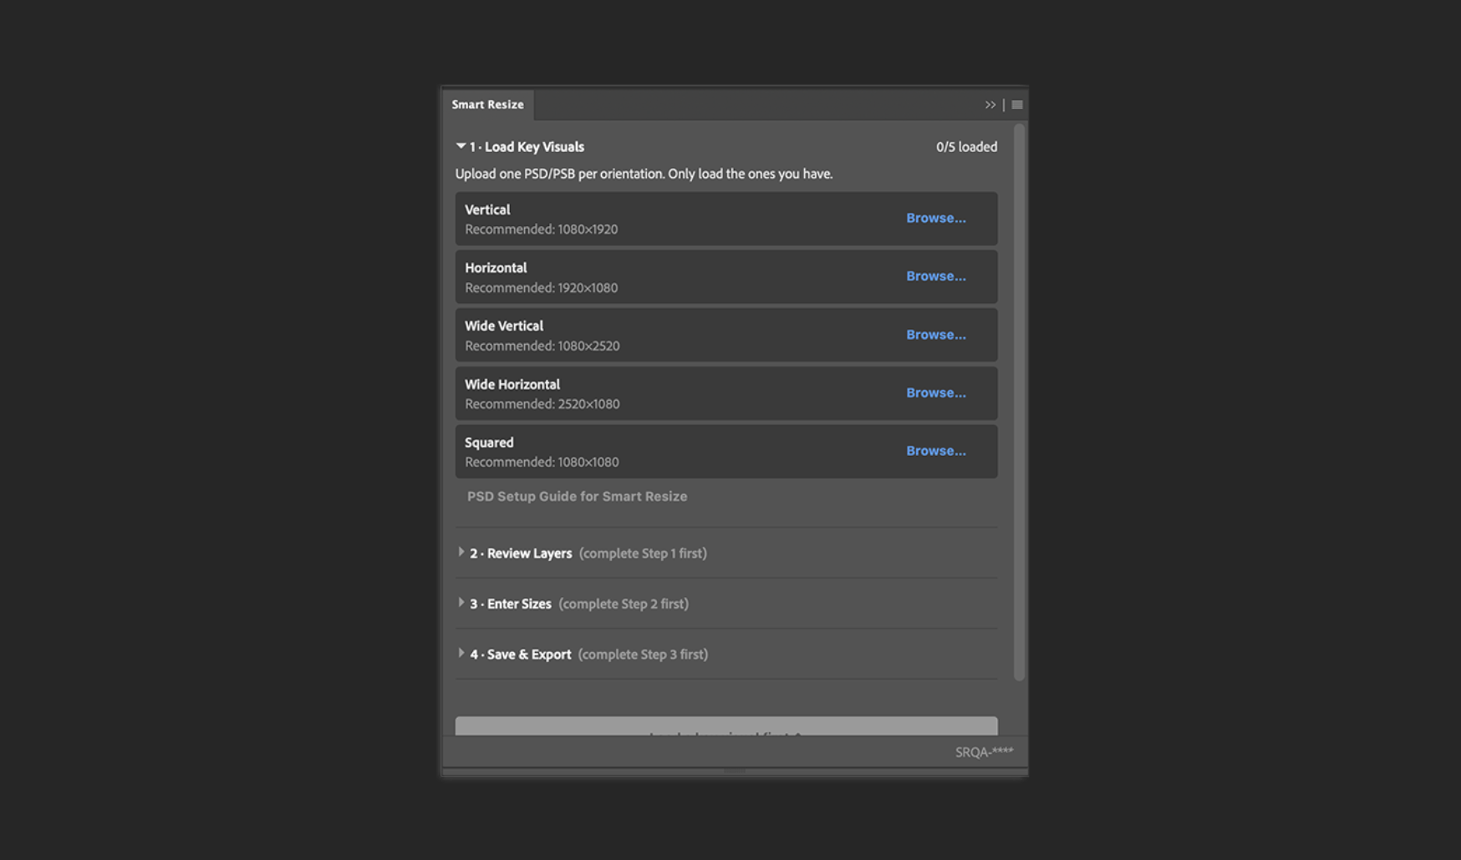Select the Wide Horizontal row title
This screenshot has width=1461, height=860.
pos(512,384)
